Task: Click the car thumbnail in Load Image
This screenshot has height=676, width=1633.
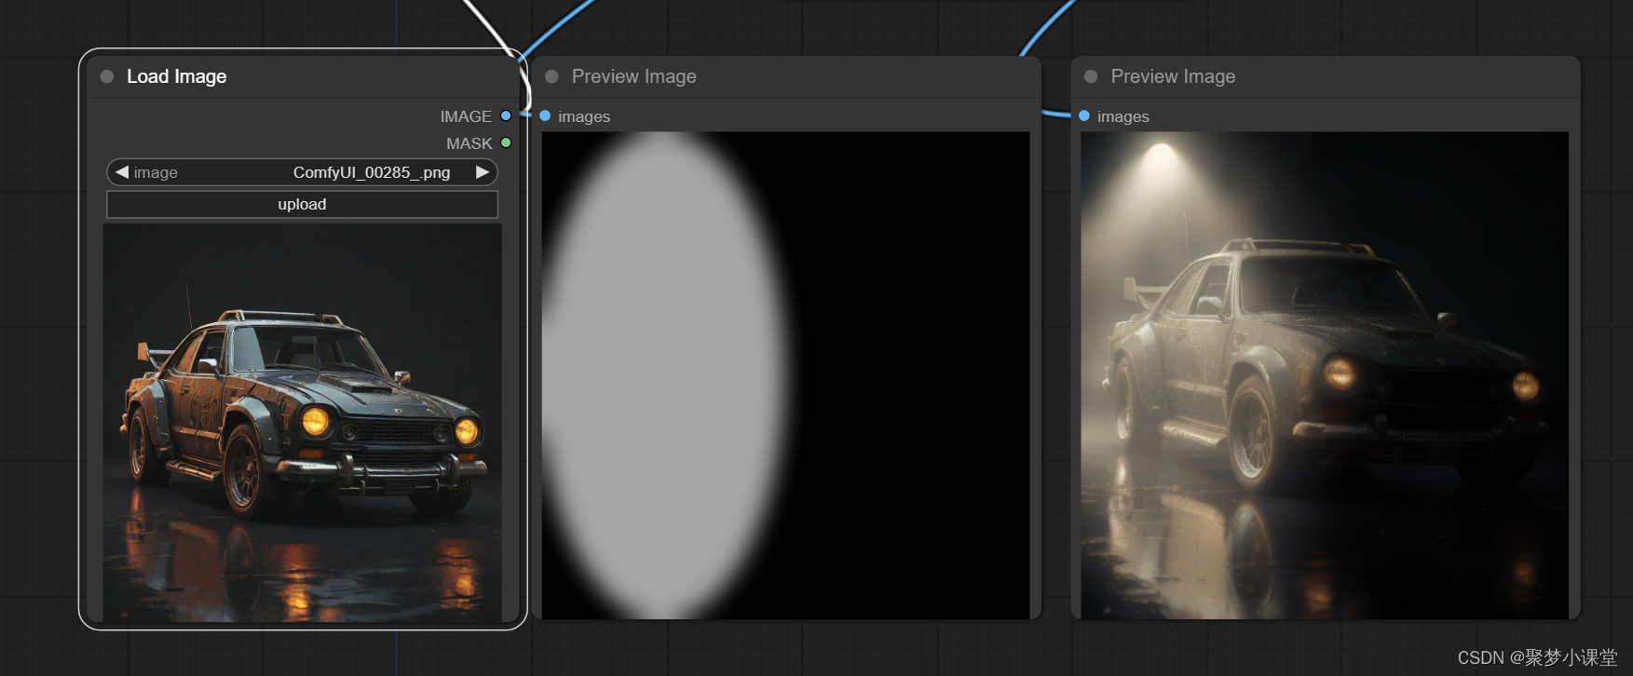Action: point(302,423)
